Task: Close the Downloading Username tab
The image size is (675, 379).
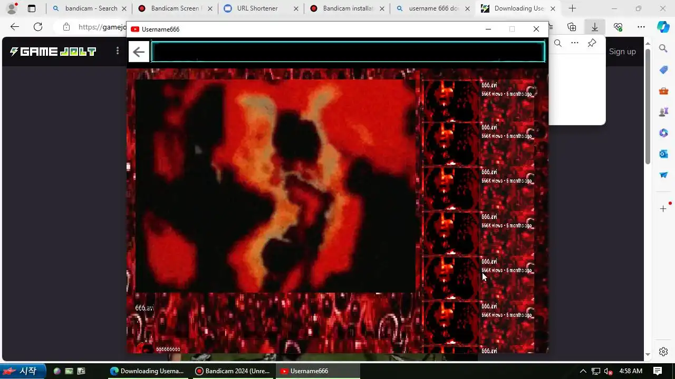Action: tap(553, 8)
